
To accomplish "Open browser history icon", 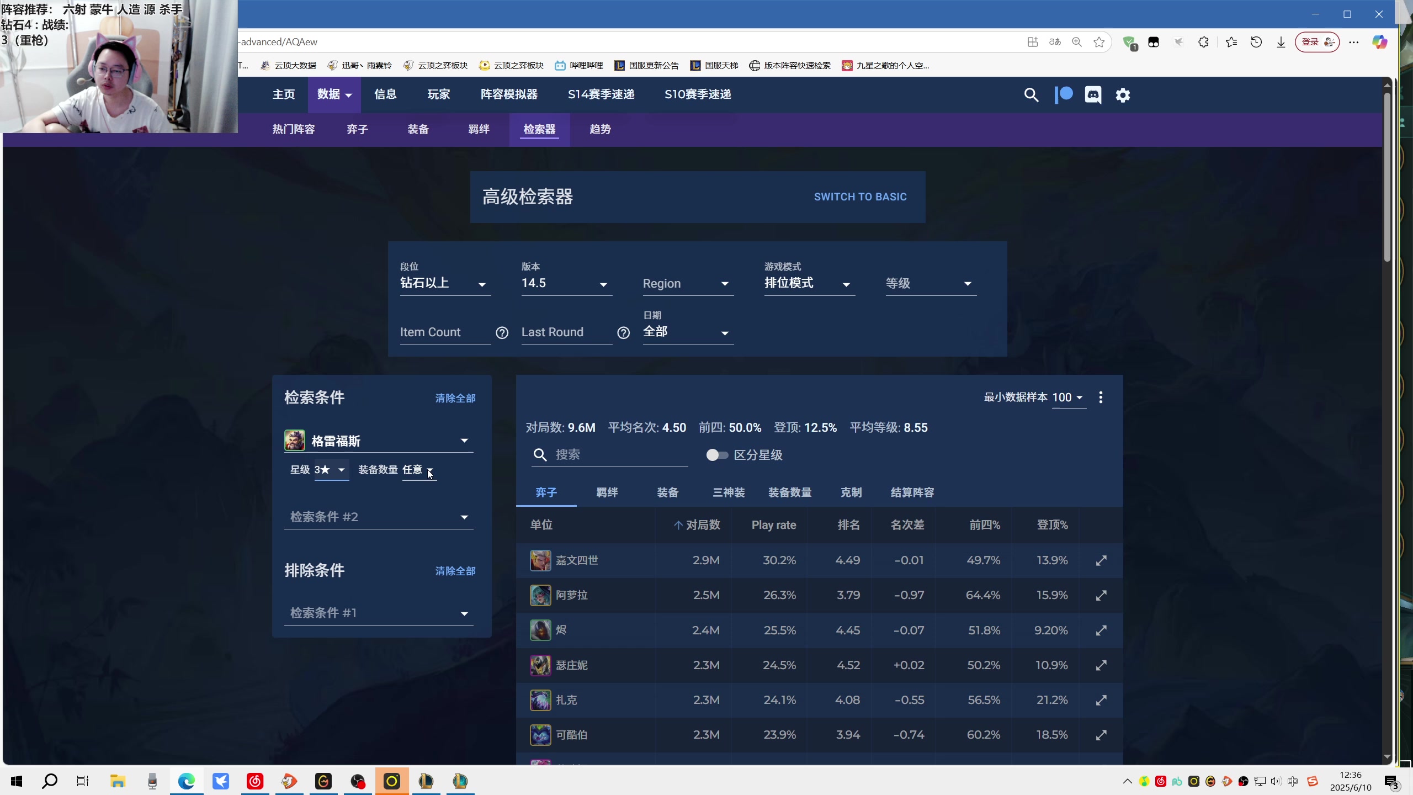I will click(1256, 42).
